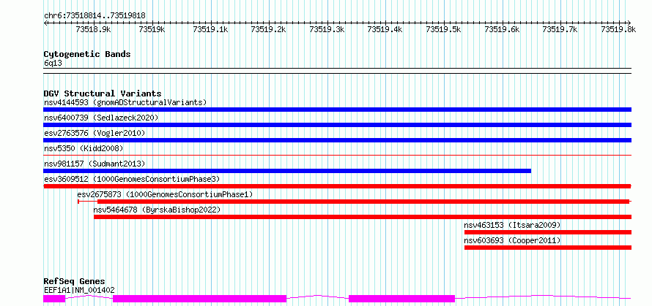The width and height of the screenshot is (652, 306).
Task: Open variant label nsv603693 (Cooper2011)
Action: 512,240
